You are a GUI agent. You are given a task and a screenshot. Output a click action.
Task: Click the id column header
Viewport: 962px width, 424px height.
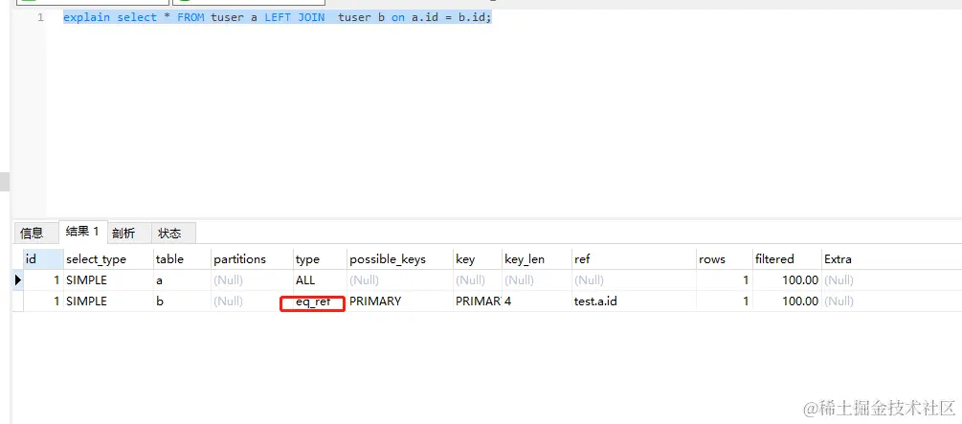43,259
